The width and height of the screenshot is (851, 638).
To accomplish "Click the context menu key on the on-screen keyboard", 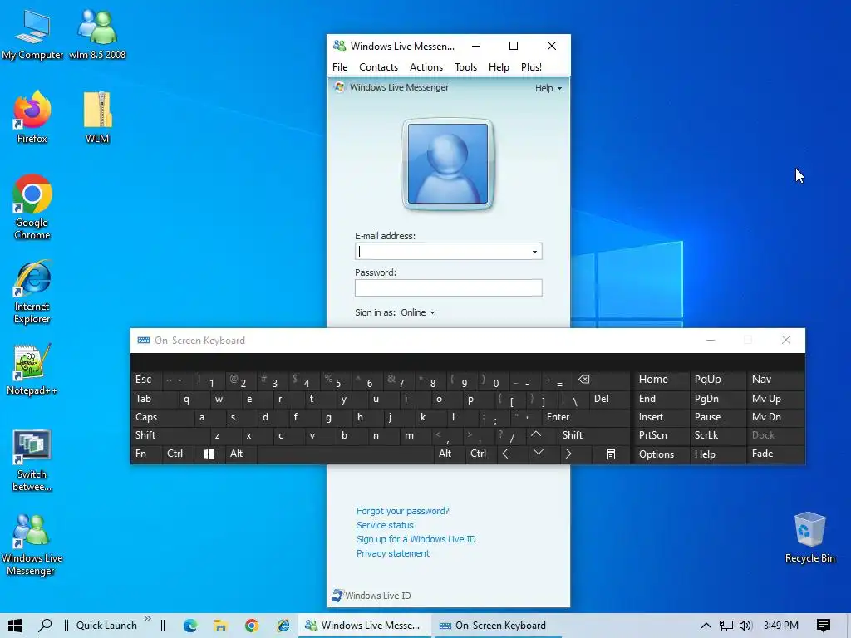I will (x=611, y=454).
